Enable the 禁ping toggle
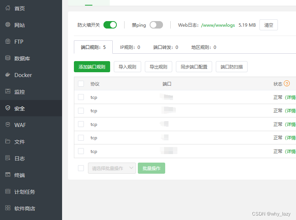 click(x=156, y=25)
